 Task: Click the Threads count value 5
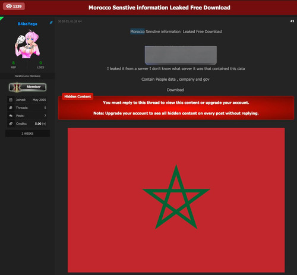45,108
